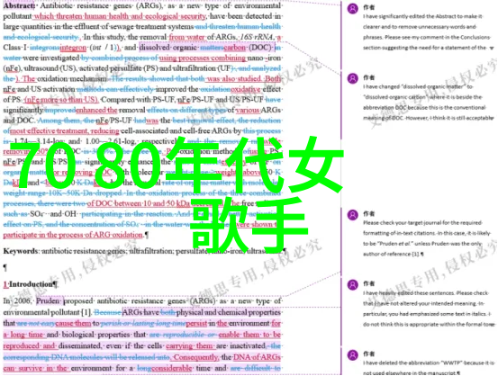This screenshot has height=376, width=498.
Task: Open the comment mentioning 'dissolved organic carbon'
Action: coord(428,103)
